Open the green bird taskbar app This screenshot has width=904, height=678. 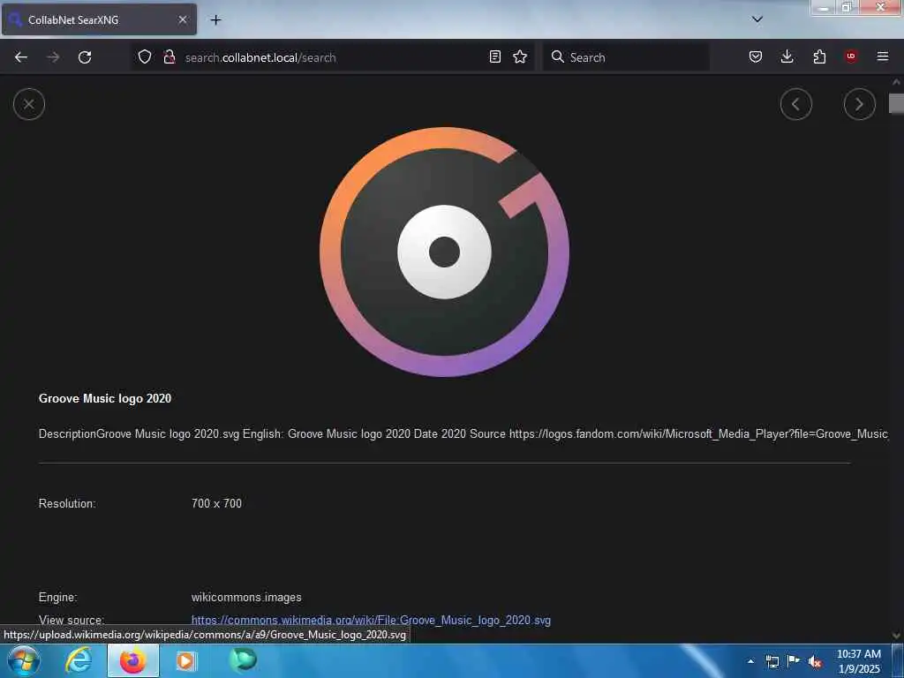(243, 660)
